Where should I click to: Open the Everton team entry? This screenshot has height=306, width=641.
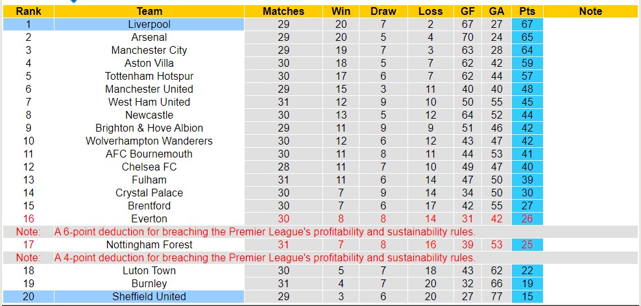149,218
